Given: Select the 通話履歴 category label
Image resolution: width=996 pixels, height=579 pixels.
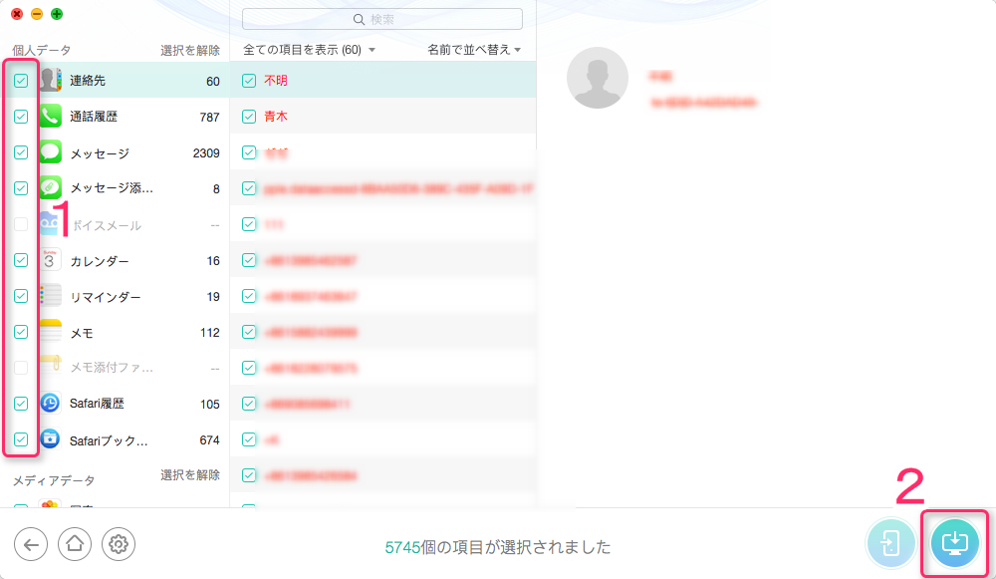Looking at the screenshot, I should coord(94,117).
